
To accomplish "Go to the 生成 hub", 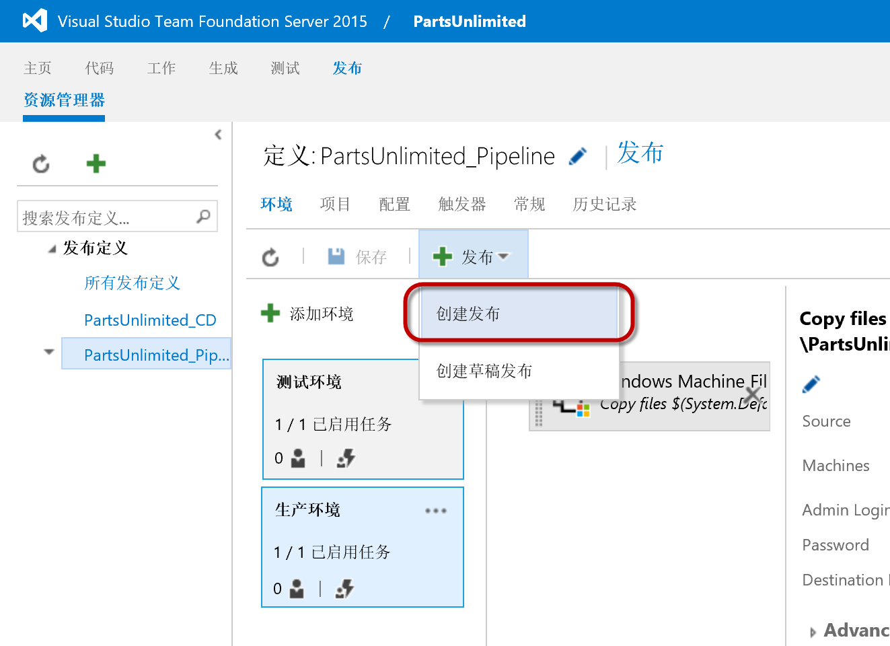I will [x=223, y=68].
